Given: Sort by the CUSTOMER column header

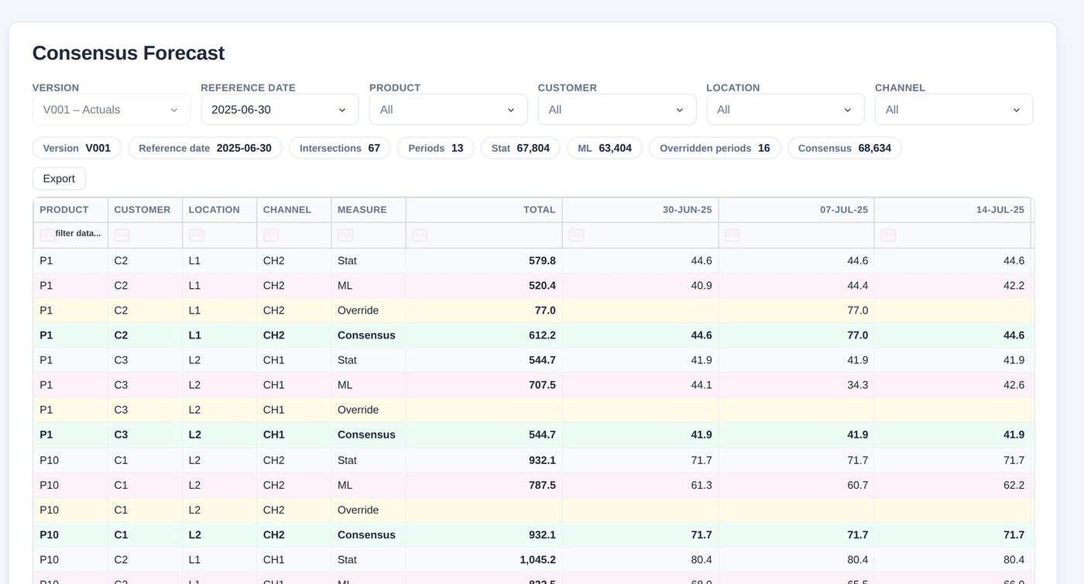Looking at the screenshot, I should [x=145, y=210].
